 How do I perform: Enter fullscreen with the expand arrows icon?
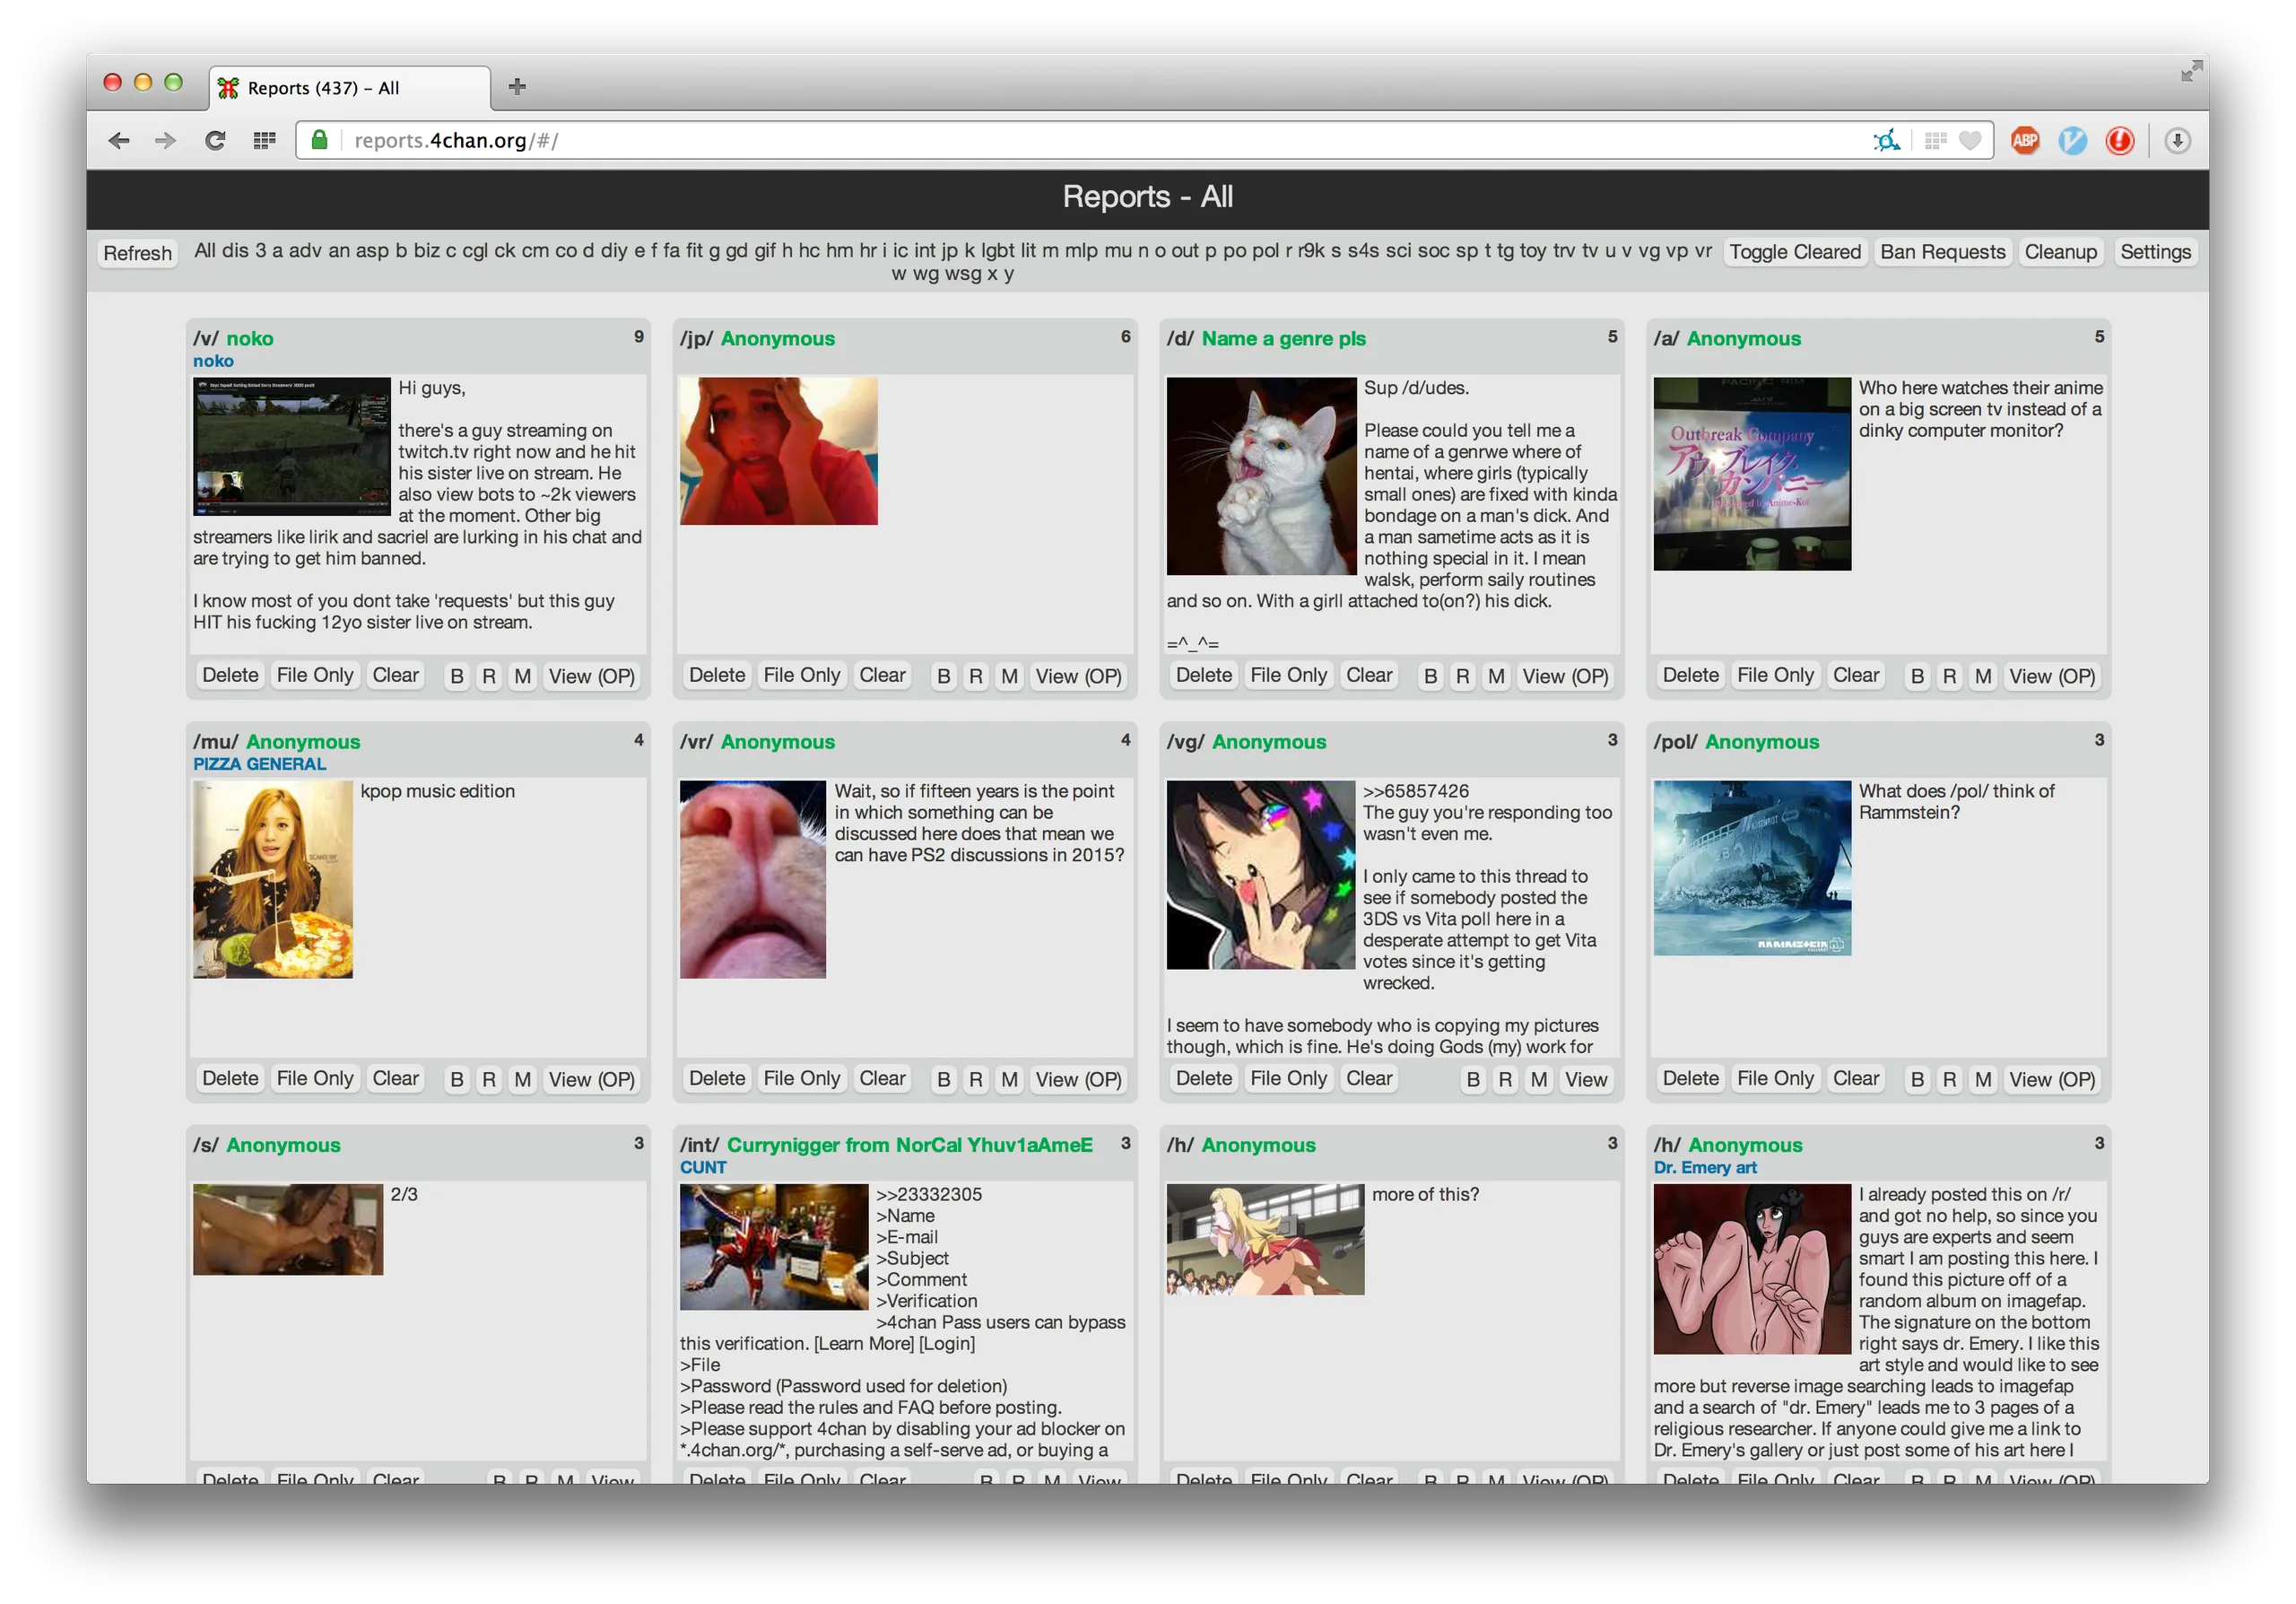2191,71
